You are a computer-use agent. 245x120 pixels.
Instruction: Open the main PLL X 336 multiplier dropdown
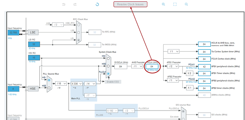(76, 84)
